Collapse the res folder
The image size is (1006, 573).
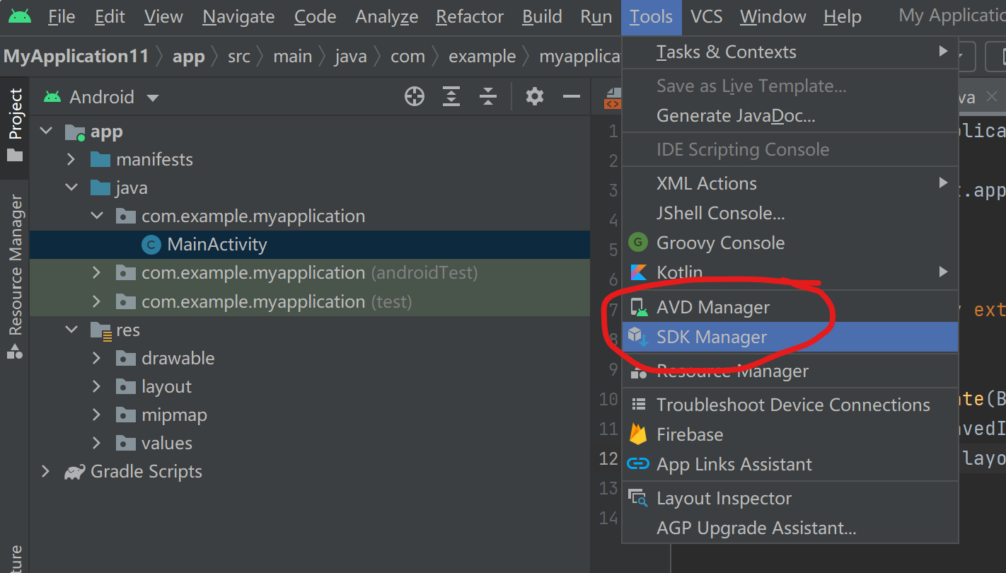coord(71,330)
